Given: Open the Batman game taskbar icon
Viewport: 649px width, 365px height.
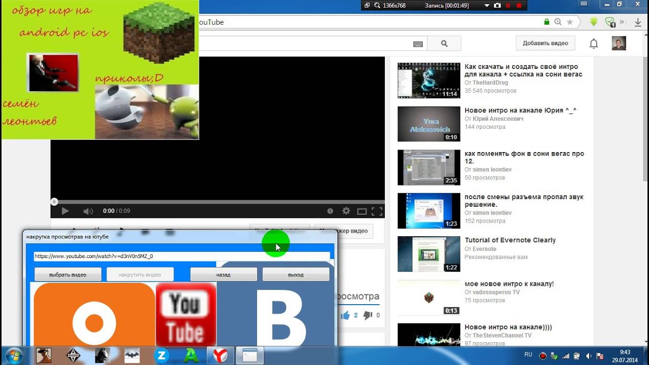Looking at the screenshot, I should [103, 355].
